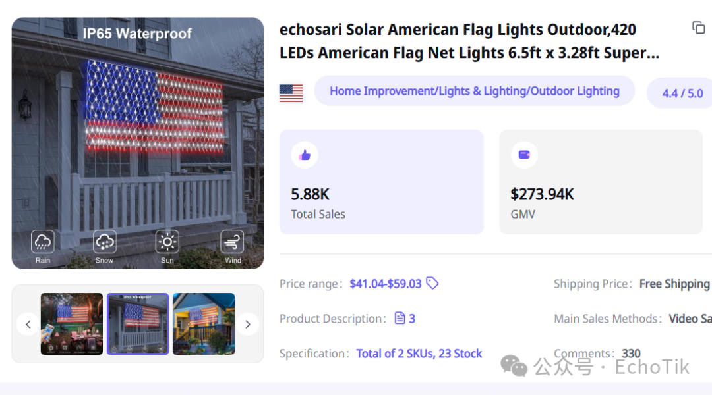Show next thumbnails with right arrow

(x=248, y=325)
